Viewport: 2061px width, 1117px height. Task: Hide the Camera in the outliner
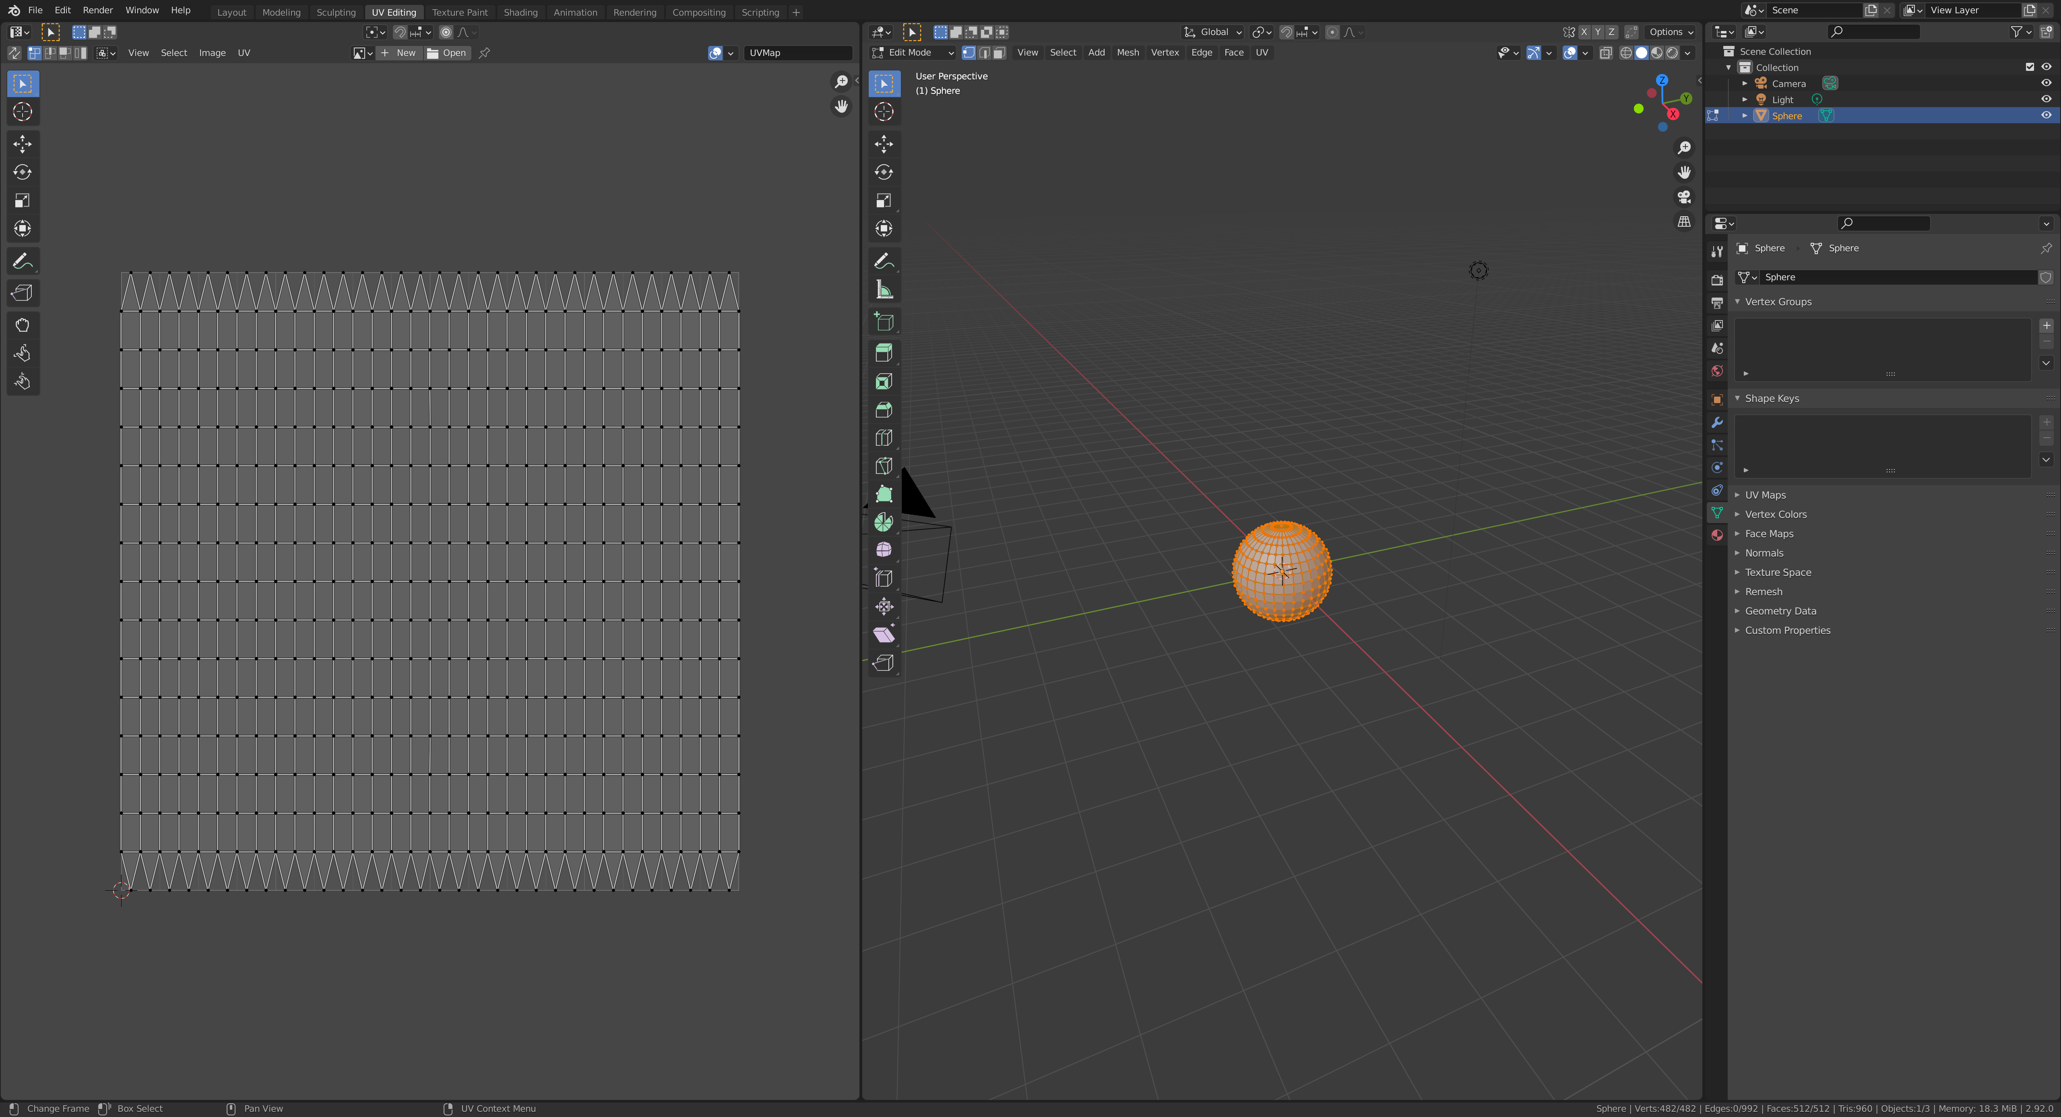point(2046,83)
